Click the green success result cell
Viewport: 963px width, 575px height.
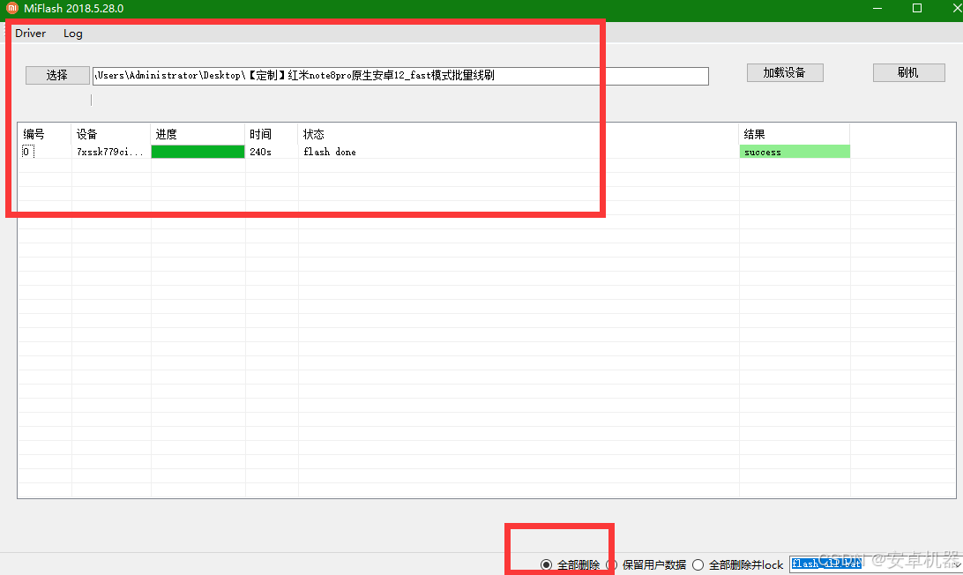795,152
